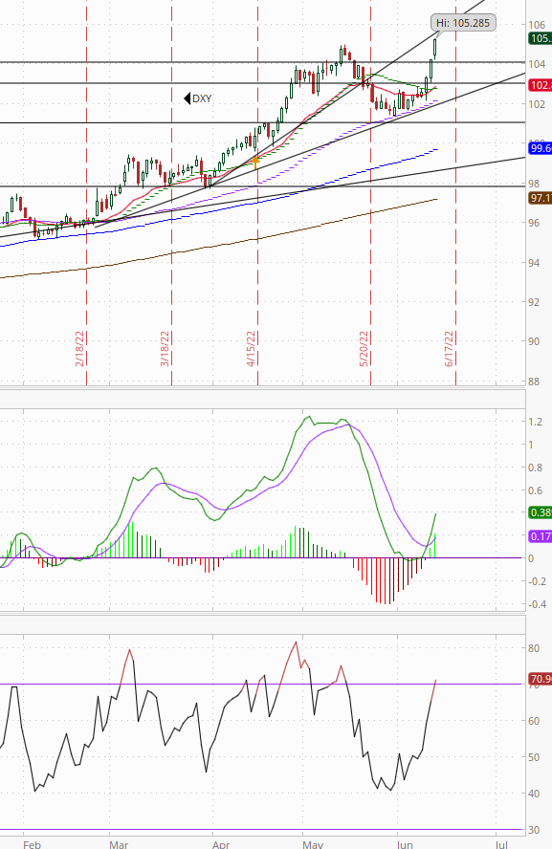Select the 3/18/22 vertical date marker label
This screenshot has width=552, height=849.
click(166, 349)
